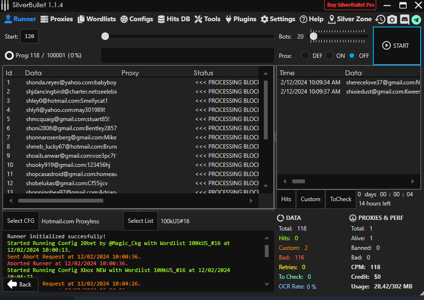This screenshot has width=424, height=300.
Task: Click right scroll arrow in hits panel
Action: pos(412,181)
